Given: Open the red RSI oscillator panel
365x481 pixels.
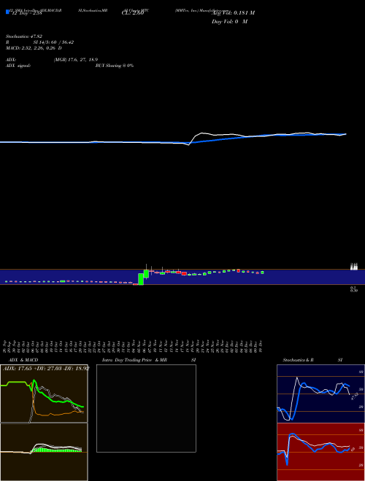Looking at the screenshot, I should point(320,452).
